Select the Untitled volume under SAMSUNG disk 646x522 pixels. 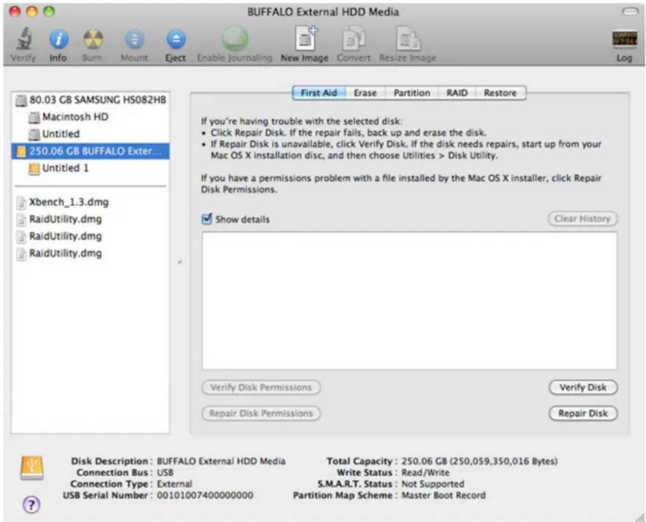(x=90, y=134)
